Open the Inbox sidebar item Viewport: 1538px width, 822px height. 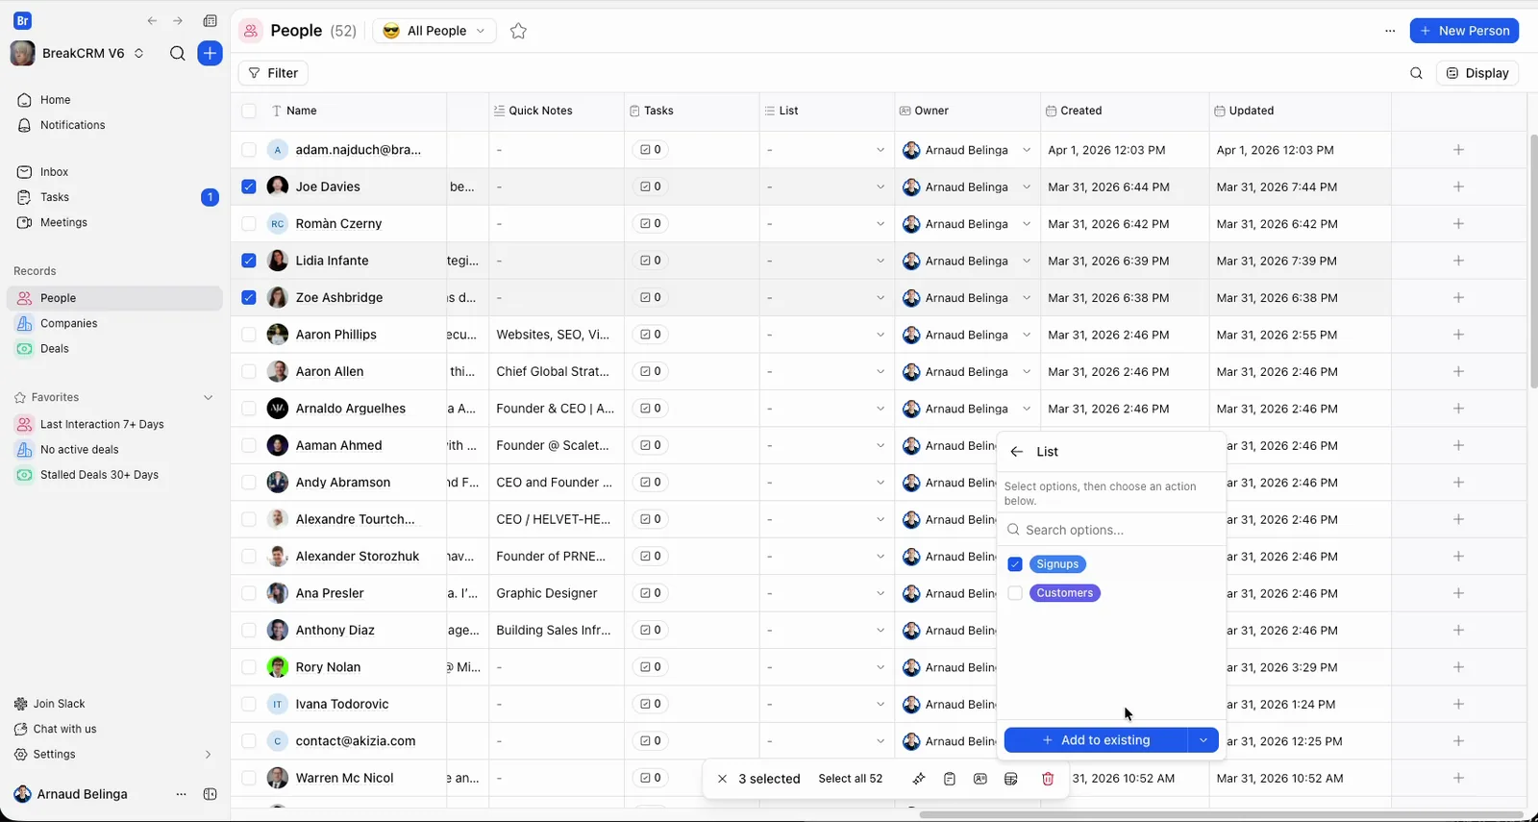click(x=55, y=172)
